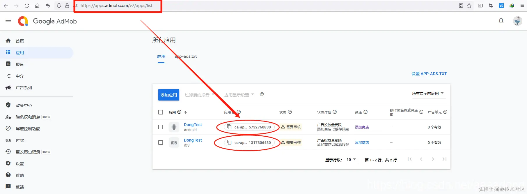Reload the browser page
Screen dimensions: 527x194
click(x=27, y=6)
